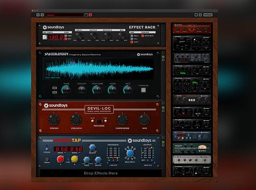This screenshot has width=256, height=190.
Task: Adjust the PrimalTap High Cut slider
Action: point(148,163)
